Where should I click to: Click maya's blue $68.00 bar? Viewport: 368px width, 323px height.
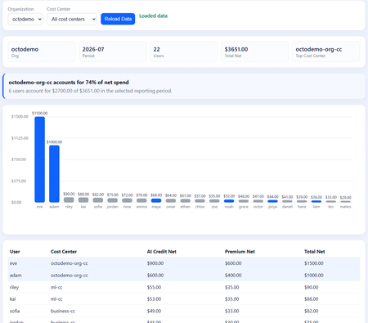point(156,200)
